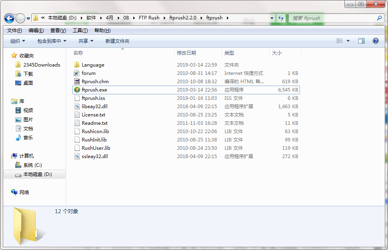Expand the arrow after 4月 breadcrumb
Viewport: 388px width, 250px height.
tap(118, 18)
